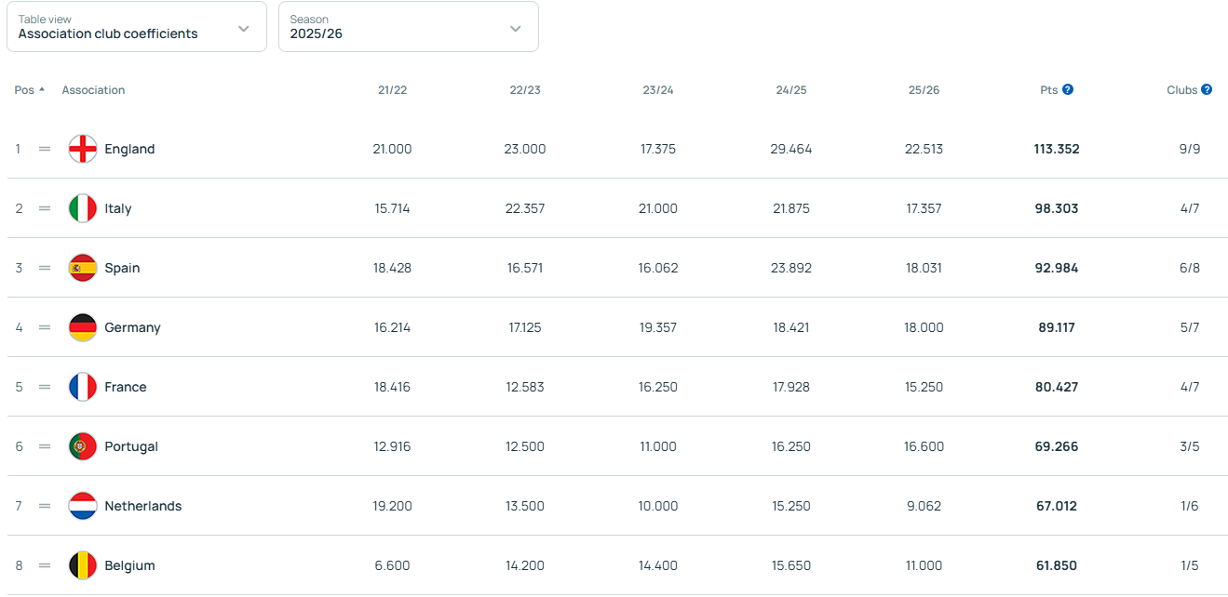Click the France flag icon
The width and height of the screenshot is (1228, 597).
(83, 387)
